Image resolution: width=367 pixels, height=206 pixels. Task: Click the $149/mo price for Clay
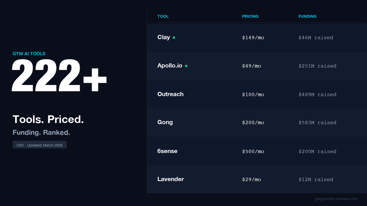click(253, 38)
